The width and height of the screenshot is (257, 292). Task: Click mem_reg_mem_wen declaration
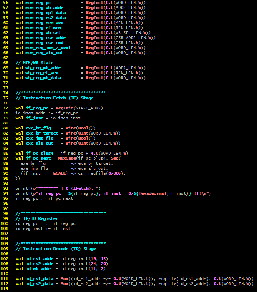click(44, 23)
